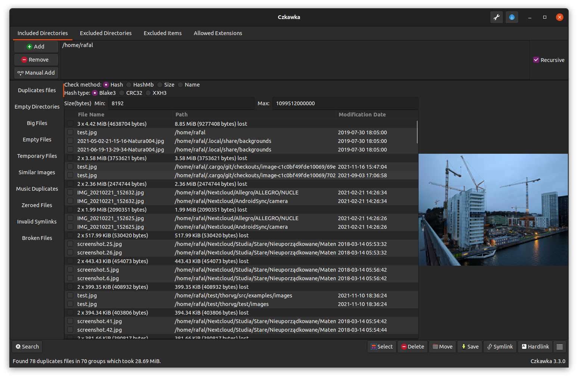
Task: Toggle the bottom-right list view icon
Action: pyautogui.click(x=559, y=347)
